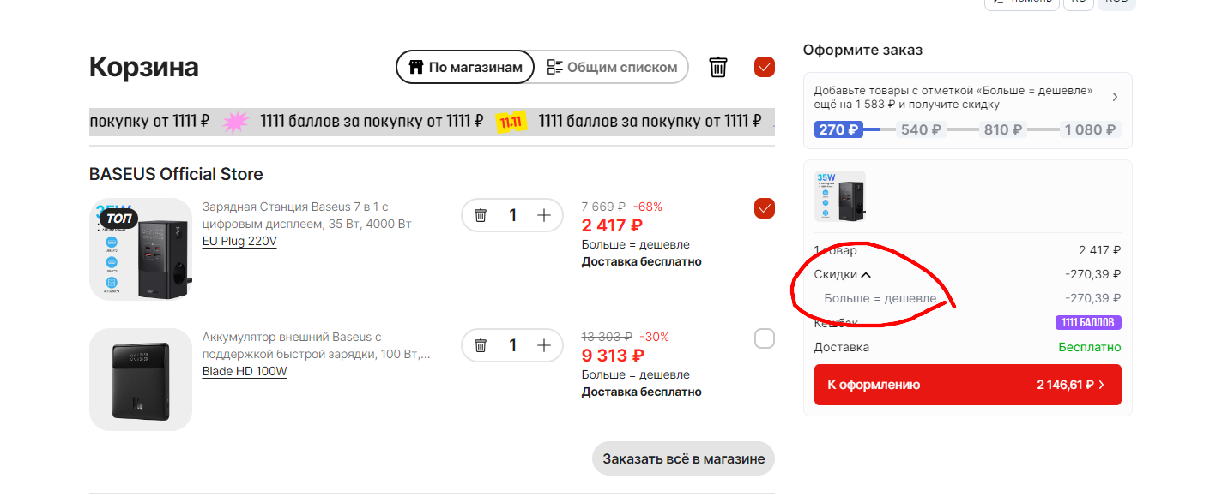Screen dimensions: 1228x503
Task: Toggle the select-all items checkbox
Action: coord(765,67)
